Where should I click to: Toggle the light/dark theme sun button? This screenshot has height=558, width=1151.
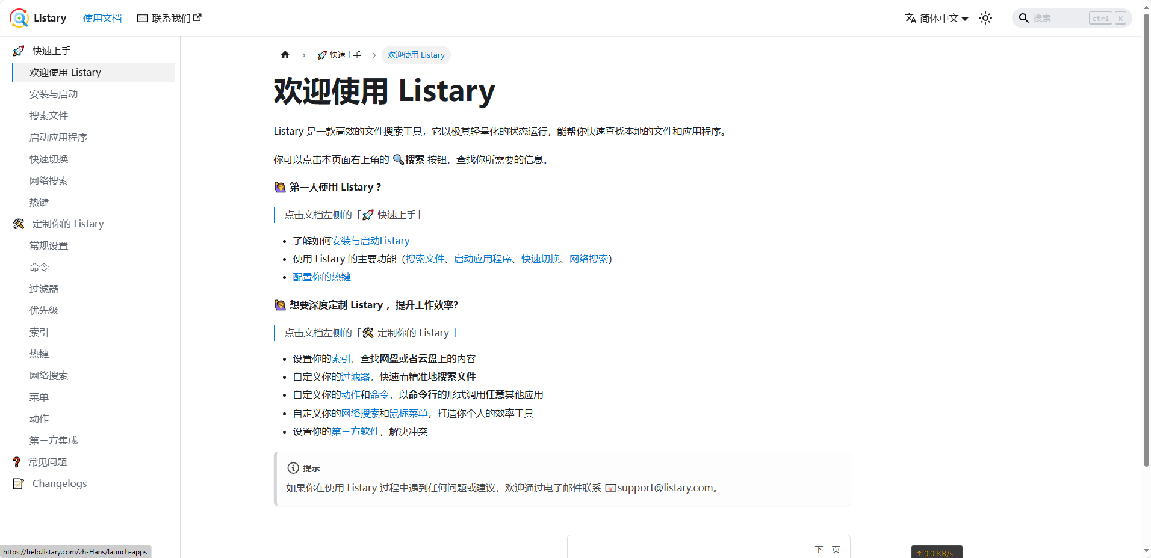click(x=985, y=18)
